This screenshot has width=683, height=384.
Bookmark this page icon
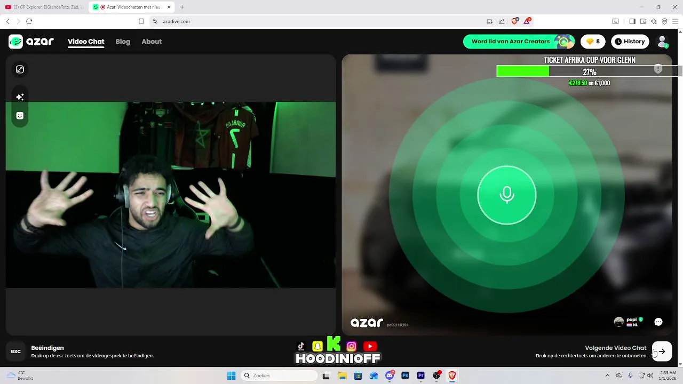click(x=141, y=21)
